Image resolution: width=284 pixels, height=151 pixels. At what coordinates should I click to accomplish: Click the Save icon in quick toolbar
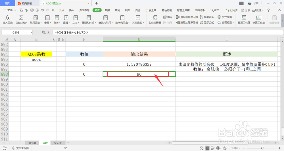[22, 10]
